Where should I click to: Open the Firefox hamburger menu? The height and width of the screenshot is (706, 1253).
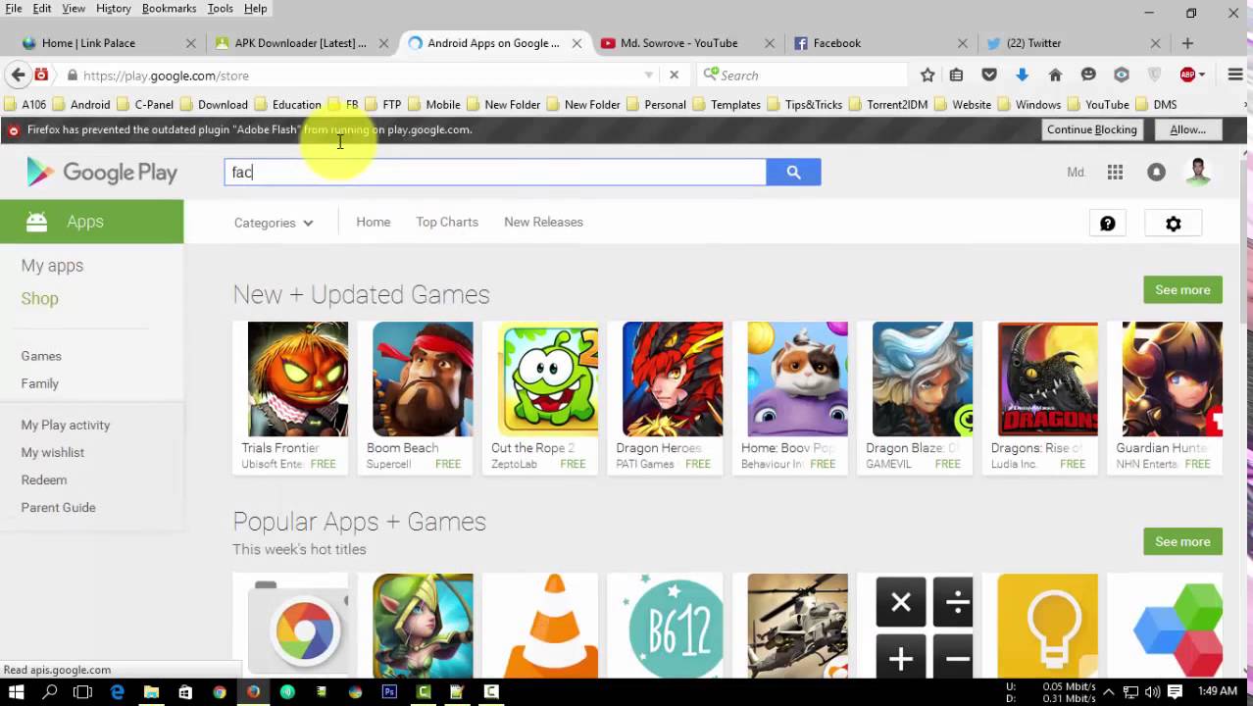[1235, 75]
